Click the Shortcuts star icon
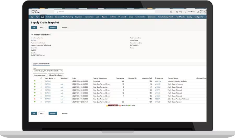 pos(37,17)
